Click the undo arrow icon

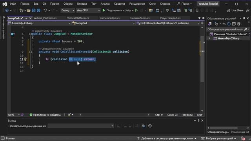(x=45, y=11)
